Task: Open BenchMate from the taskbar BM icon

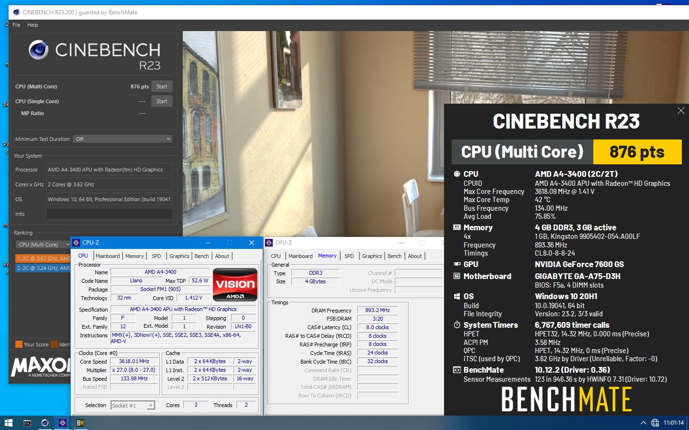Action: pos(80,423)
